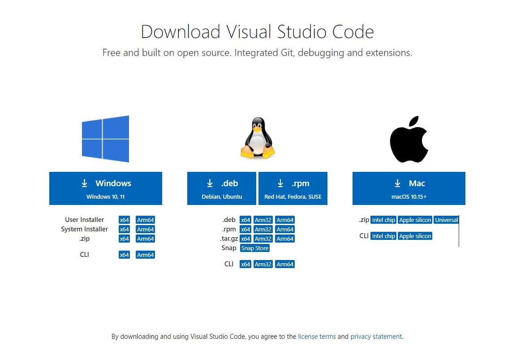
Task: Get Mac .zip for Intel chip
Action: pos(383,220)
